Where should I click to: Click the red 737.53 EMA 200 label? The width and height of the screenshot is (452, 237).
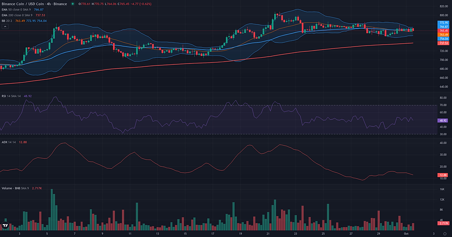tap(443, 43)
